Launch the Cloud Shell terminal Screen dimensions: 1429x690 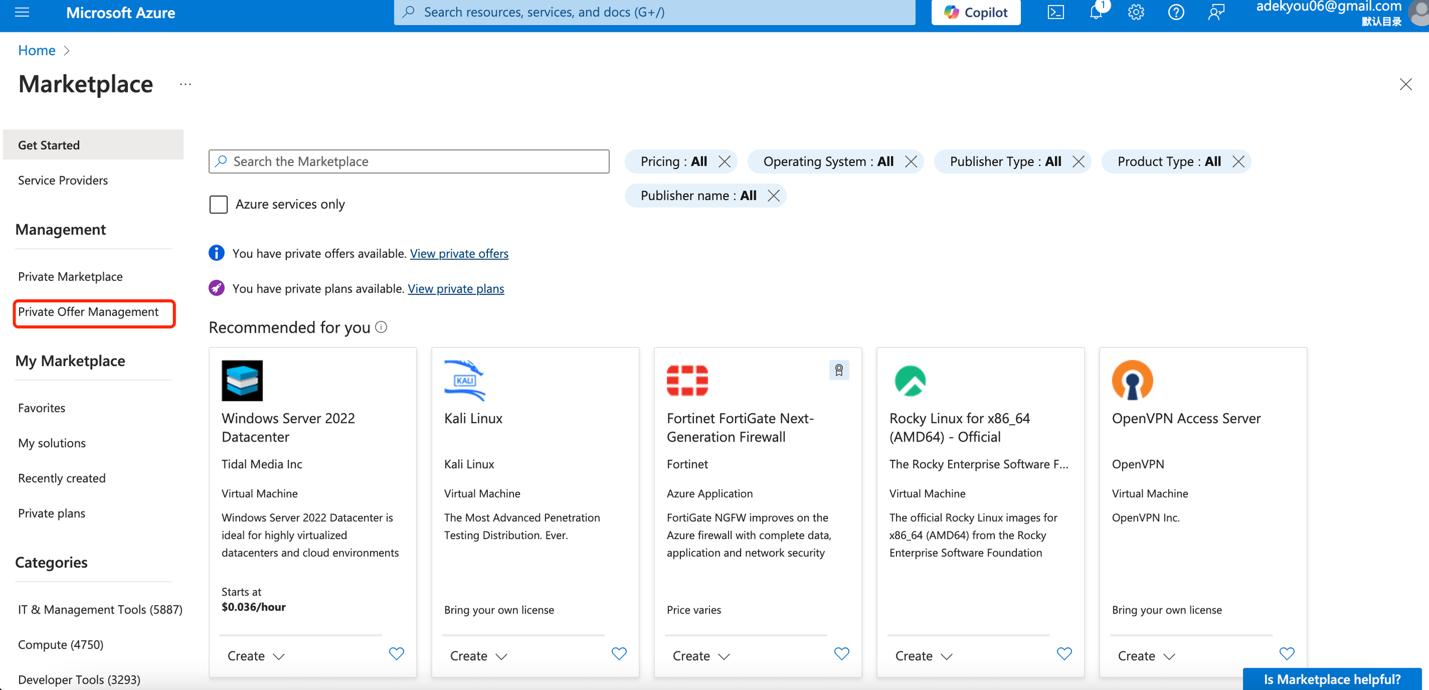pos(1056,12)
